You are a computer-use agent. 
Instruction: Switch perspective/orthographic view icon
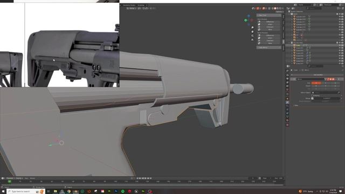(x=252, y=39)
